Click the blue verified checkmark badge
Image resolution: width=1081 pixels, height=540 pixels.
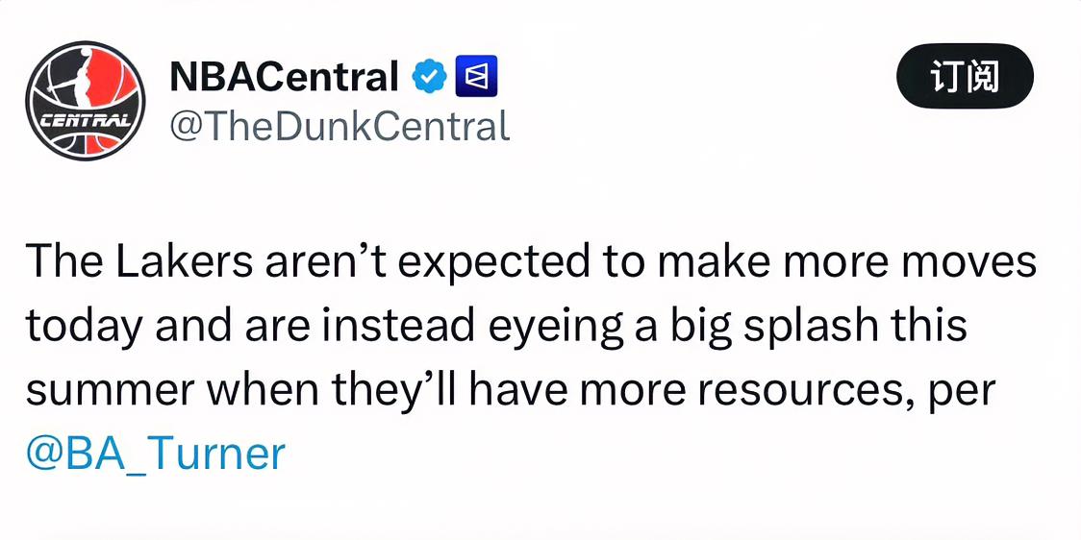429,77
